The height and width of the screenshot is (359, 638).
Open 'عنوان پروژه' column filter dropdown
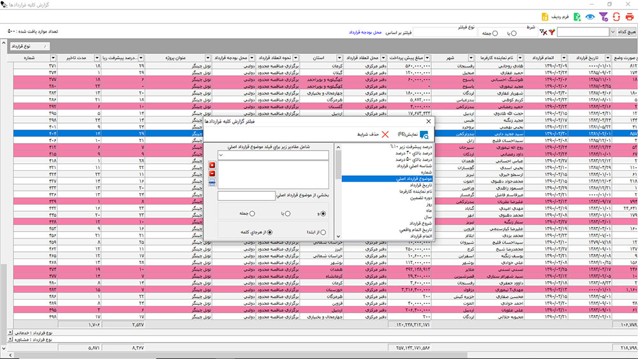[x=208, y=58]
